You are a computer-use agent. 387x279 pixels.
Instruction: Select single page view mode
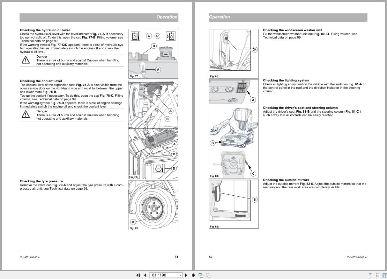(x=370, y=275)
